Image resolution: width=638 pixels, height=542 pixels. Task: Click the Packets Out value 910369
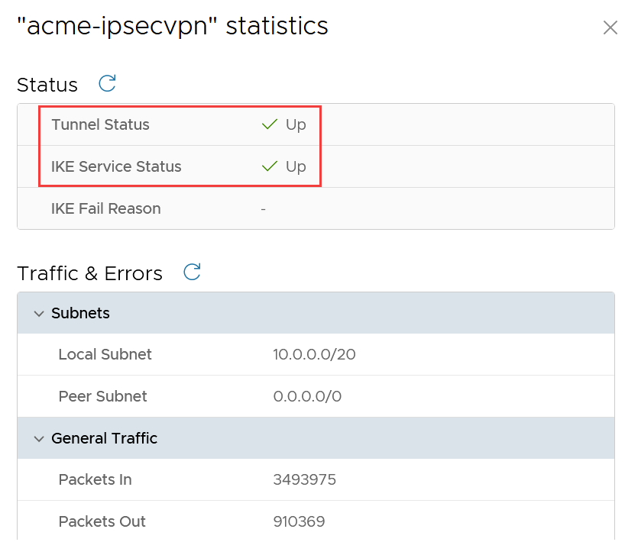point(299,521)
